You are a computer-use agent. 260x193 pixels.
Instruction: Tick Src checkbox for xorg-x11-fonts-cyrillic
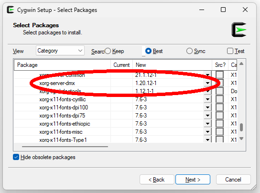(x=219, y=99)
